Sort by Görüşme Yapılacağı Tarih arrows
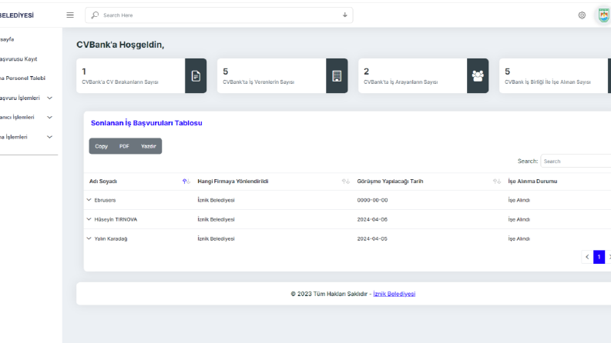The image size is (611, 343). pyautogui.click(x=497, y=181)
